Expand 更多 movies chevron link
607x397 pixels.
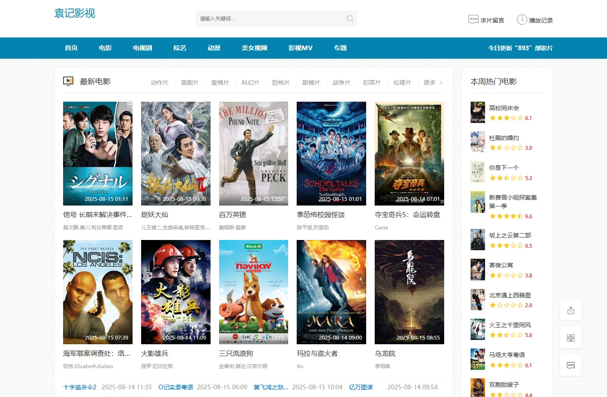tap(433, 83)
